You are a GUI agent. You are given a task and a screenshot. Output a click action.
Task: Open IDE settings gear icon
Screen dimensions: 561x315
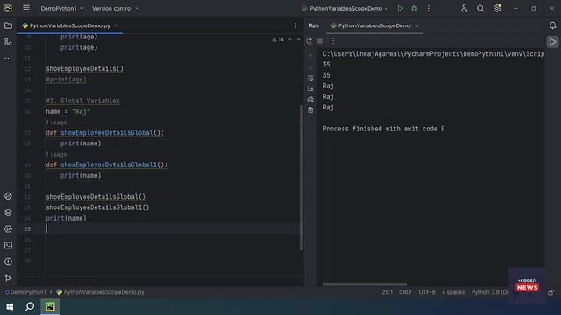click(497, 8)
